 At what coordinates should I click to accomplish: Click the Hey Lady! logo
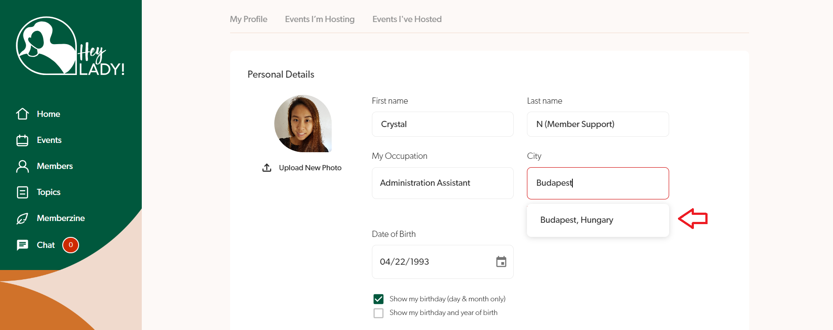(70, 47)
